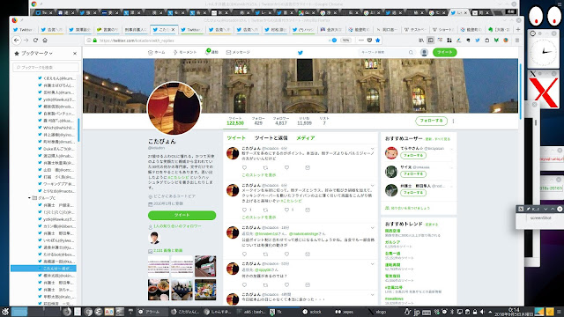Image resolution: width=564 pixels, height=317 pixels.
Task: Switch to the first Twitter tab
Action: coord(24,29)
